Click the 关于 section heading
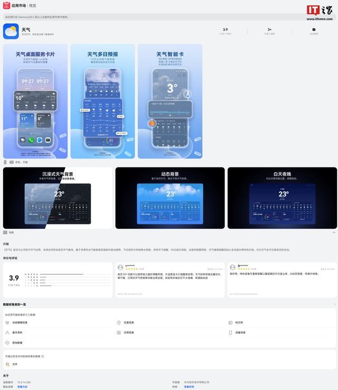The image size is (338, 390). 6,376
